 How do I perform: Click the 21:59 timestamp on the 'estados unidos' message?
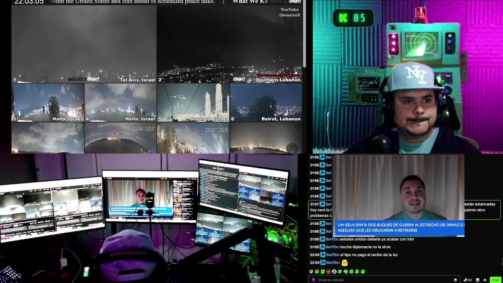tap(314, 239)
